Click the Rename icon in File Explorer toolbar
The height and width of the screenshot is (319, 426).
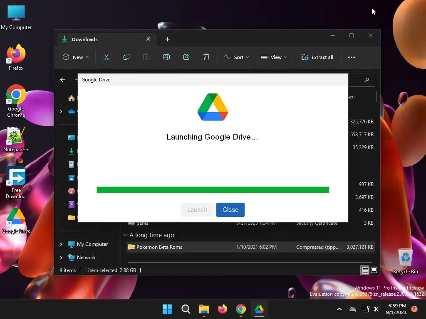tap(166, 57)
